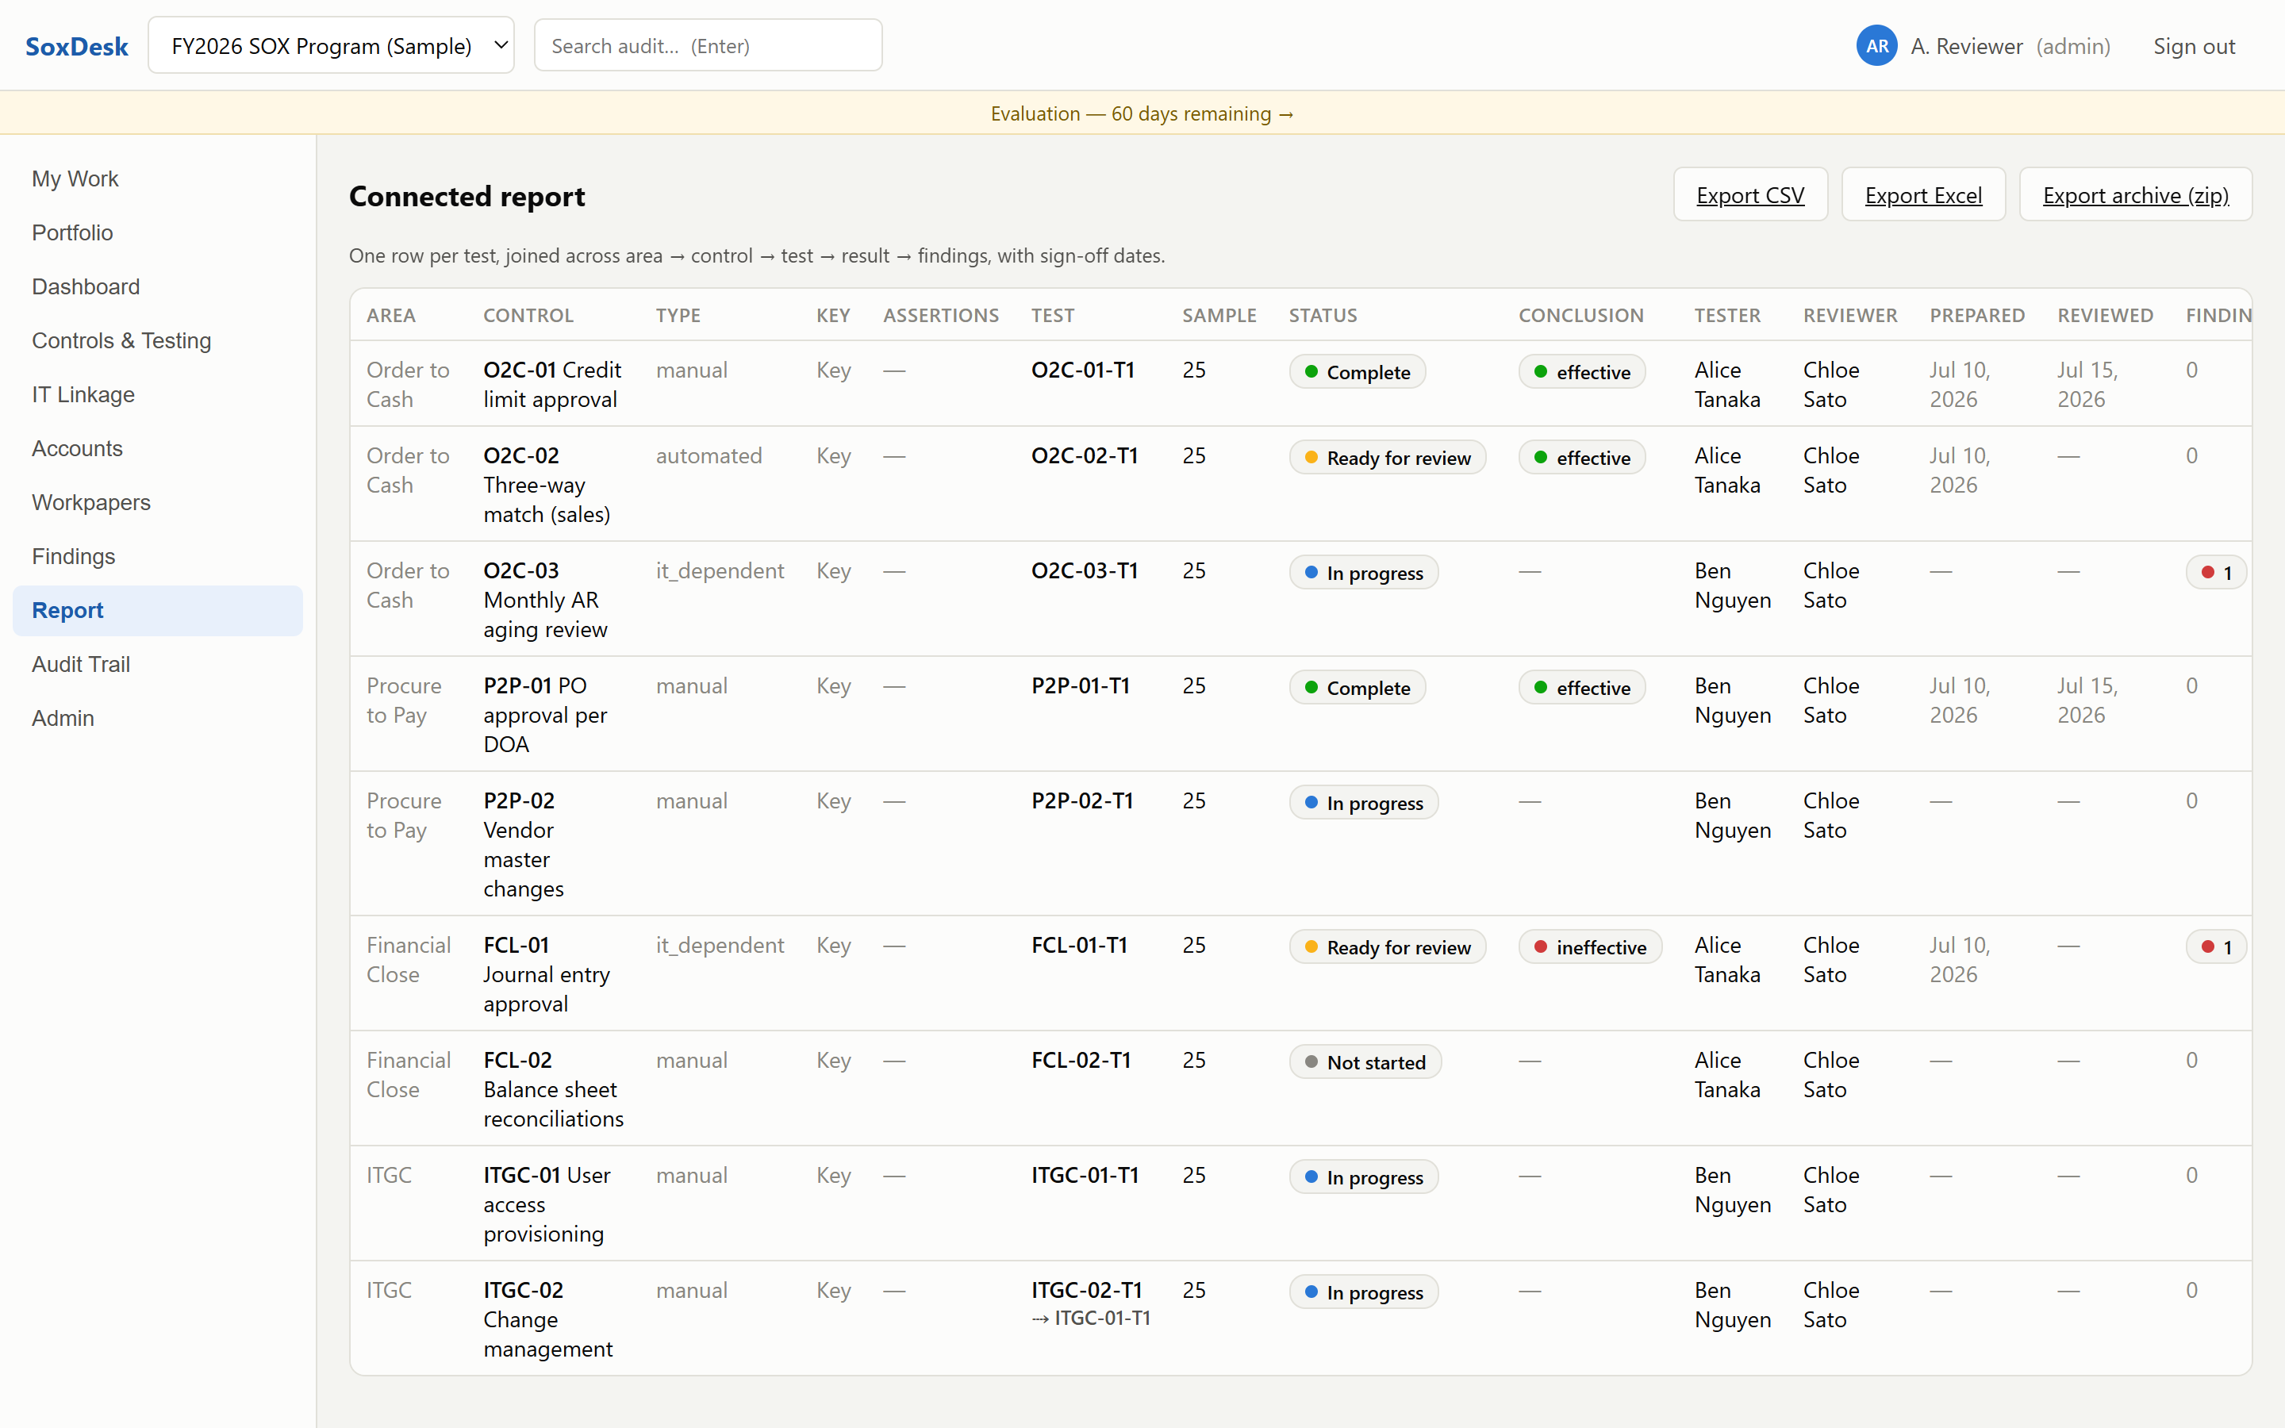Click the SoxDesk logo link
2285x1428 pixels.
click(76, 45)
